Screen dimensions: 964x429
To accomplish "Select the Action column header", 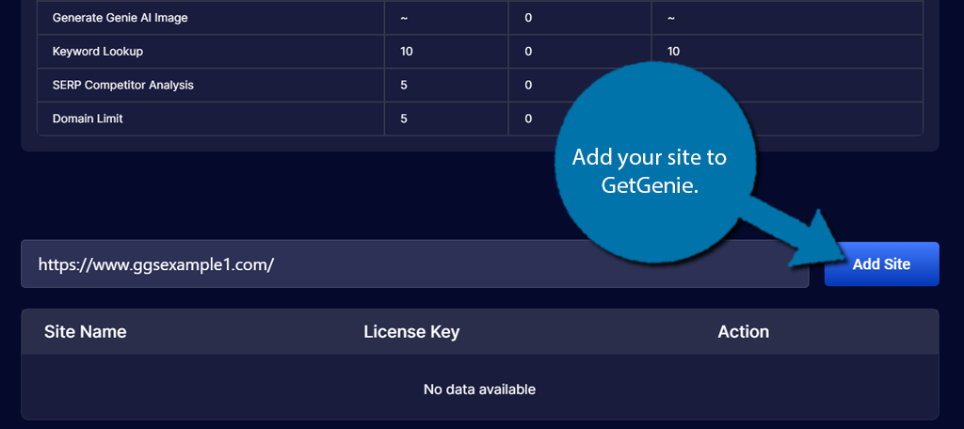I will pos(743,332).
